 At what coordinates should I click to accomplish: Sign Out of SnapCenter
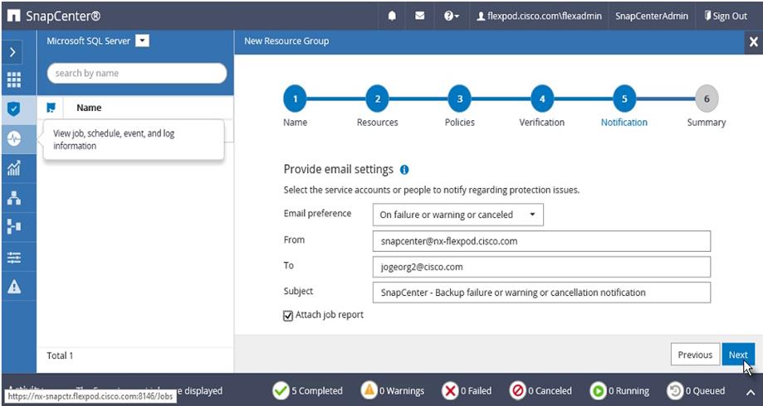(726, 16)
